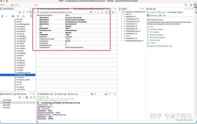The image size is (197, 124).
Task: Select the Modification Logs tab
Action: [x=45, y=94]
